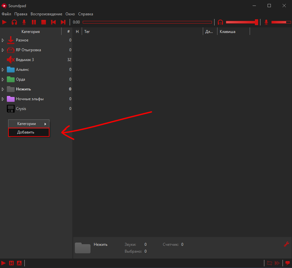Open settings via the red wrench icon

click(x=286, y=244)
